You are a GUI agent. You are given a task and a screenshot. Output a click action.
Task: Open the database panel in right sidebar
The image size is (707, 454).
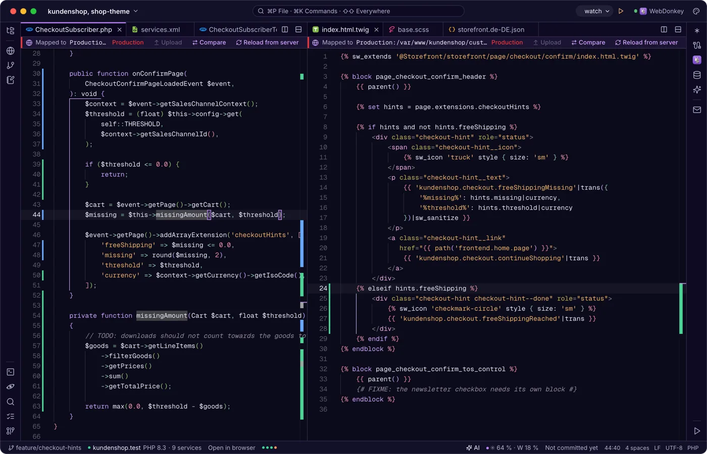click(x=697, y=75)
